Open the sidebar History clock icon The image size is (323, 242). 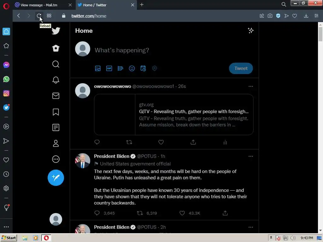pyautogui.click(x=6, y=174)
